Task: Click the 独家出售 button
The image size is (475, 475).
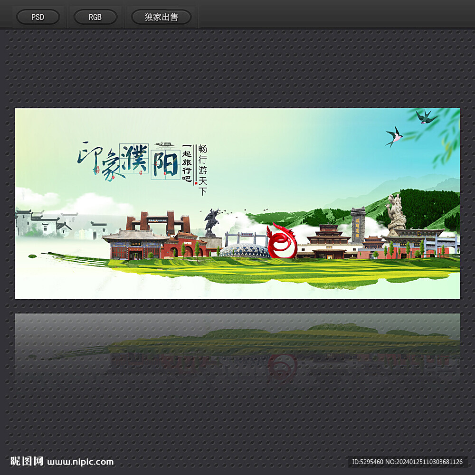Action: click(x=161, y=17)
